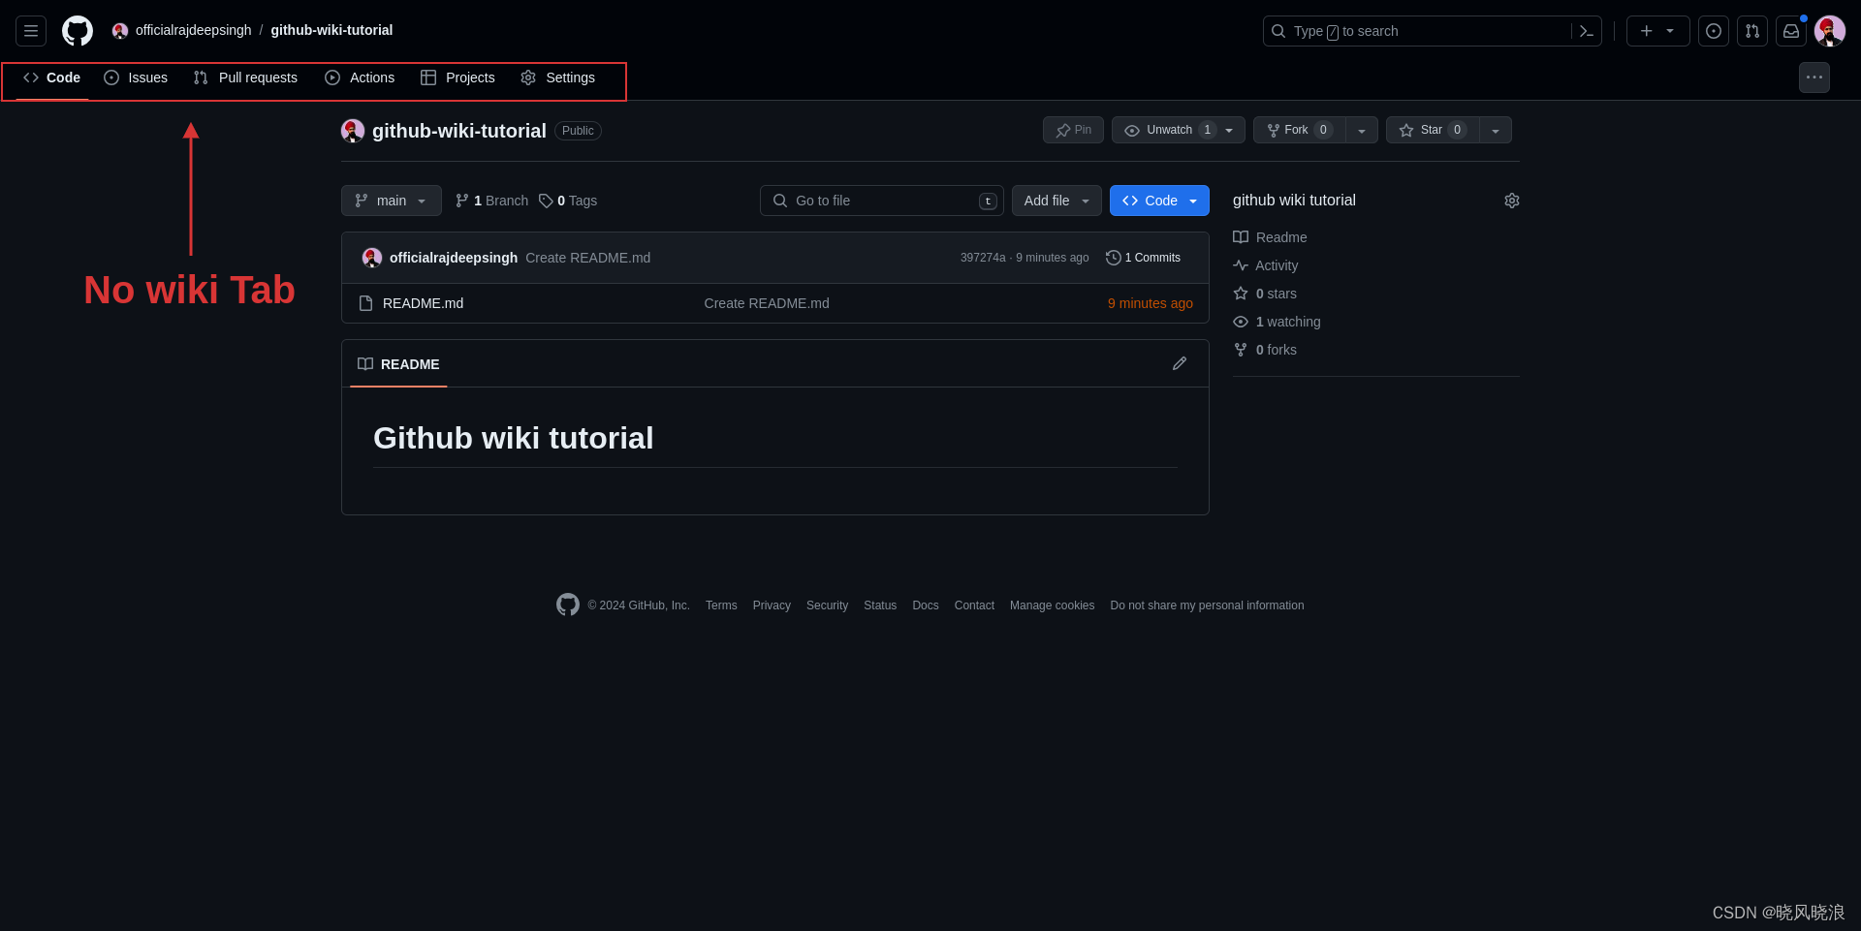
Task: Open Docs footer link
Action: tap(926, 605)
